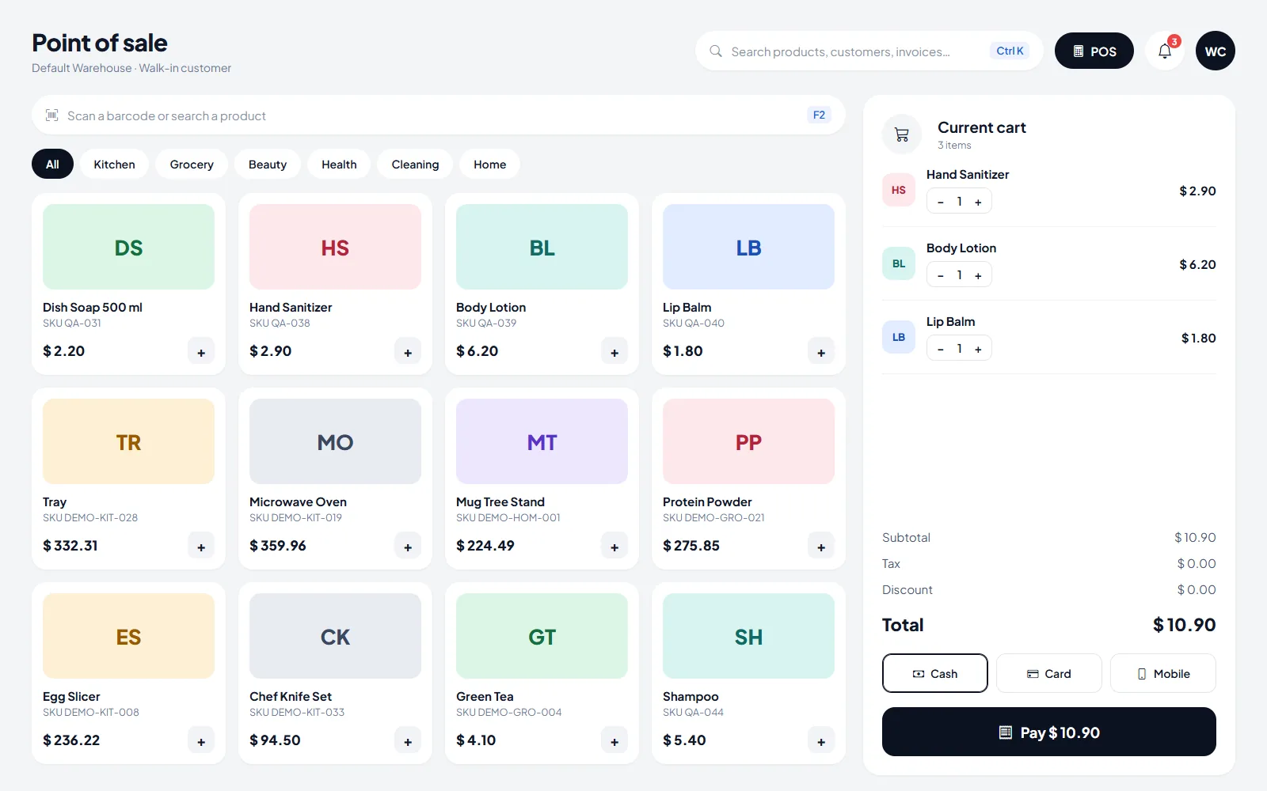Open the POS button in header
Viewport: 1267px width, 791px height.
1094,51
